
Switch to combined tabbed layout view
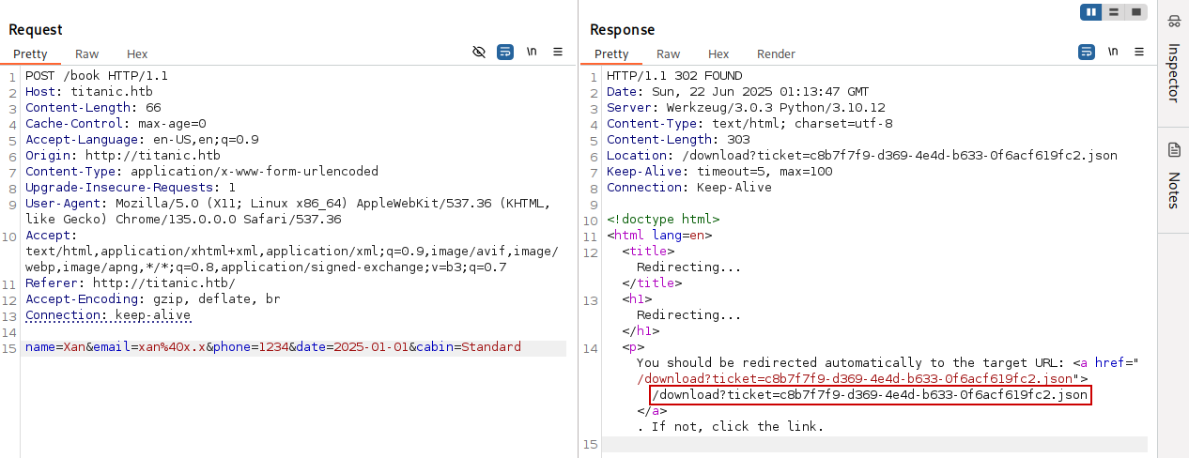click(1136, 12)
